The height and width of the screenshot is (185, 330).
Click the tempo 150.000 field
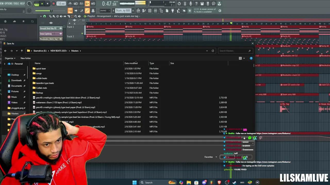click(61, 4)
